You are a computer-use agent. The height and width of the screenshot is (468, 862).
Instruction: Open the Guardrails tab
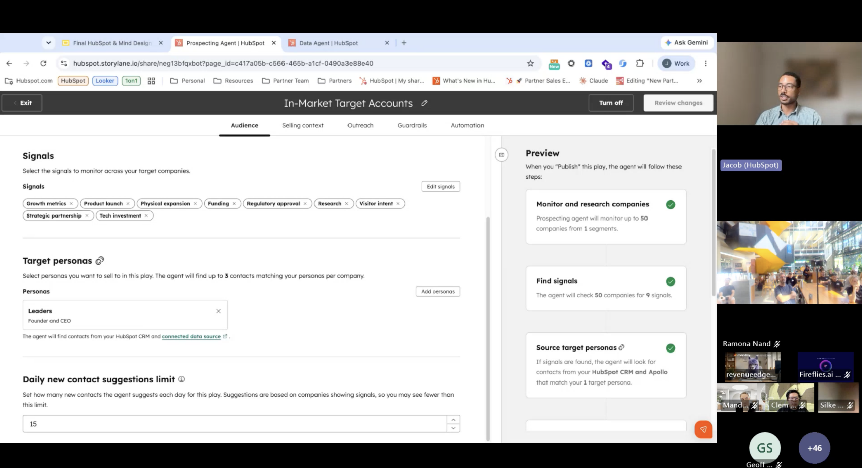(x=412, y=125)
